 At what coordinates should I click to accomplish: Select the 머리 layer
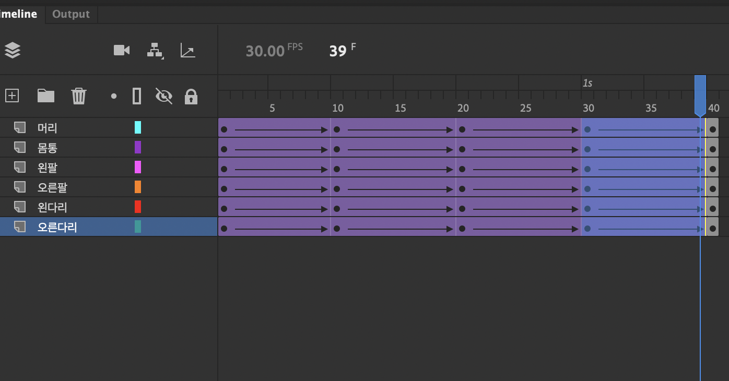pos(109,128)
